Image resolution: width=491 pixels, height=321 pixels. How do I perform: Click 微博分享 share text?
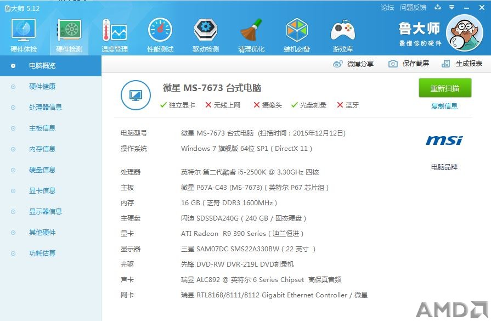tap(360, 64)
